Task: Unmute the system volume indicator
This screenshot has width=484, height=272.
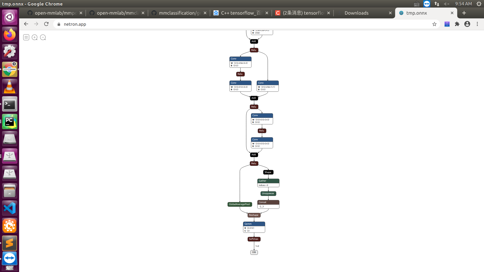Action: point(447,4)
